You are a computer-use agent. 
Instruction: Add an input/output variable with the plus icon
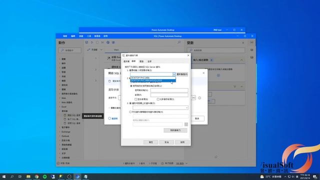218,75
